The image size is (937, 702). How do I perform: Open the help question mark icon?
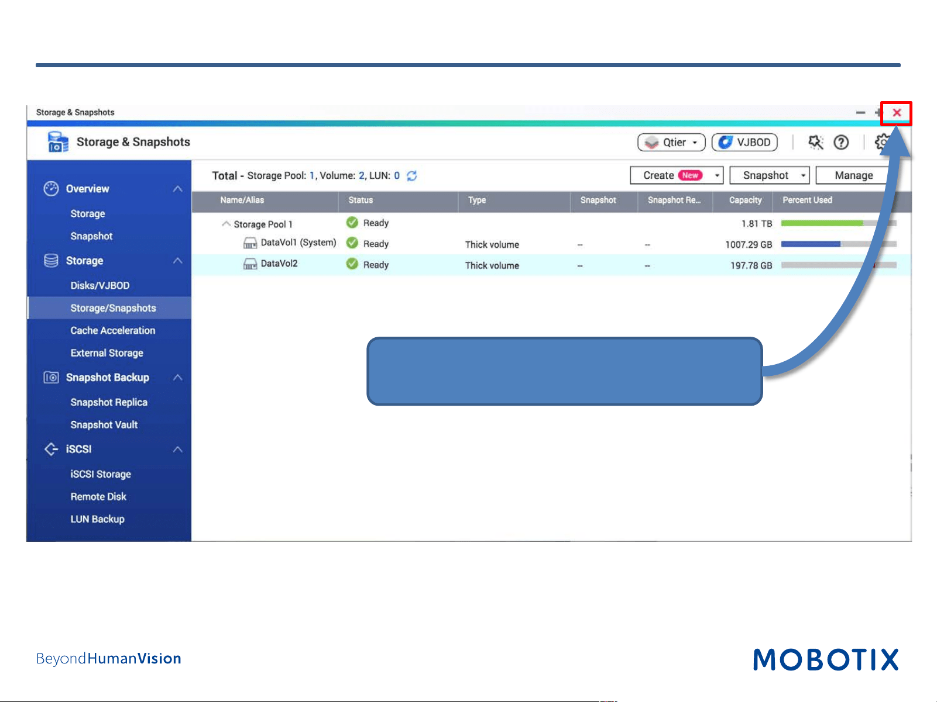[x=841, y=143]
